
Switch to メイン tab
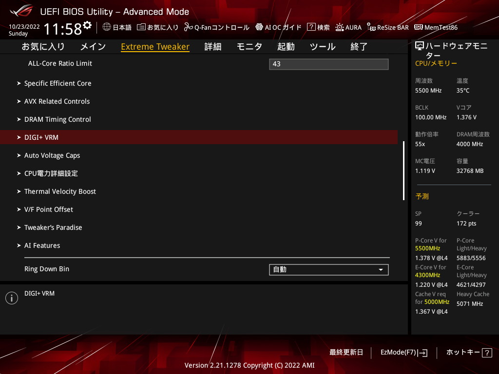click(x=93, y=47)
